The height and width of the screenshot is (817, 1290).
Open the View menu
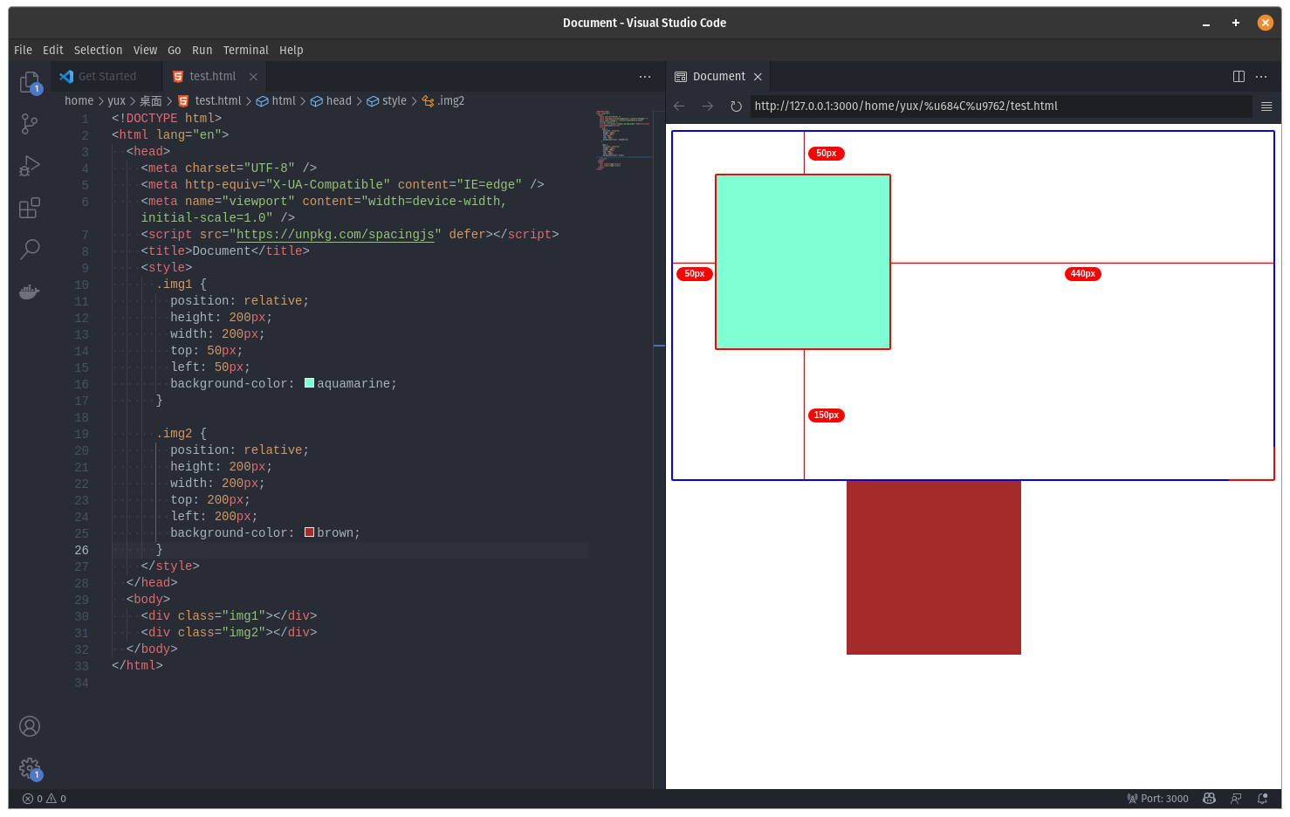point(146,51)
